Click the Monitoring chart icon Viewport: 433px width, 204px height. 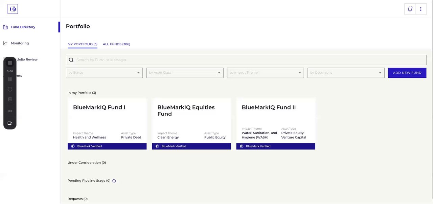(x=5, y=43)
